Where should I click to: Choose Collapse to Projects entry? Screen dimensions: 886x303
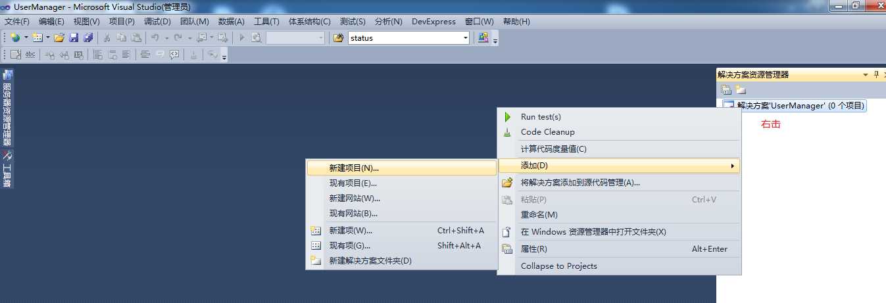pos(620,266)
